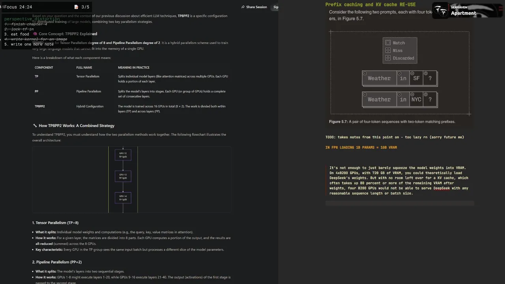Toggle the '1. finish chapter 4' todo item
This screenshot has width=505, height=284.
click(26, 24)
